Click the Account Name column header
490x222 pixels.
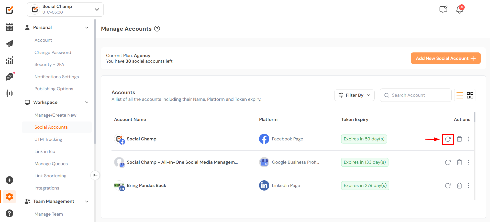point(130,119)
